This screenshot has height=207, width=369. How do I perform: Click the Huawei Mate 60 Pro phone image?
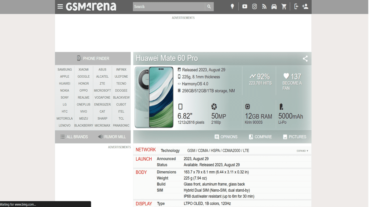[x=154, y=97]
